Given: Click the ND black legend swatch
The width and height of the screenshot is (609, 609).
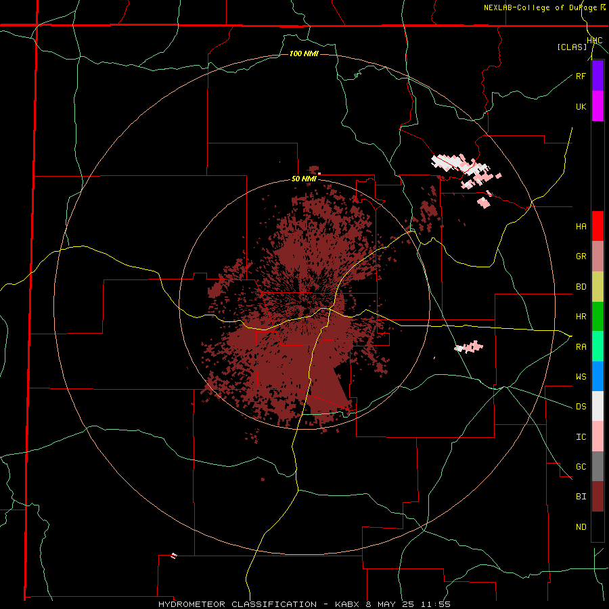Looking at the screenshot, I should [597, 526].
